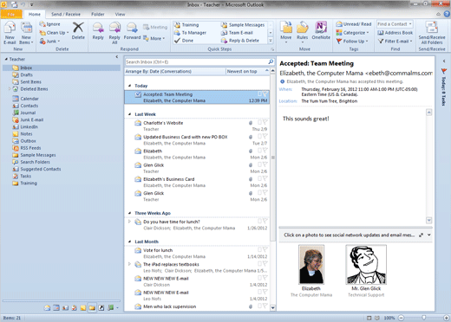The width and height of the screenshot is (451, 322).
Task: Apply the To Manager quick step
Action: point(194,33)
